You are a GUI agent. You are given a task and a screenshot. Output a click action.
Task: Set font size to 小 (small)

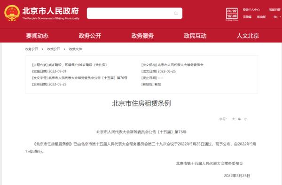tap(246, 119)
